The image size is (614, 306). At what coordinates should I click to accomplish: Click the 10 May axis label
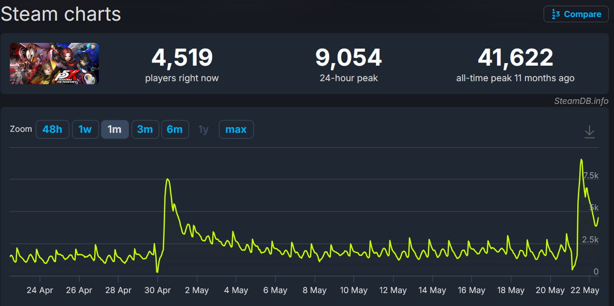click(354, 290)
